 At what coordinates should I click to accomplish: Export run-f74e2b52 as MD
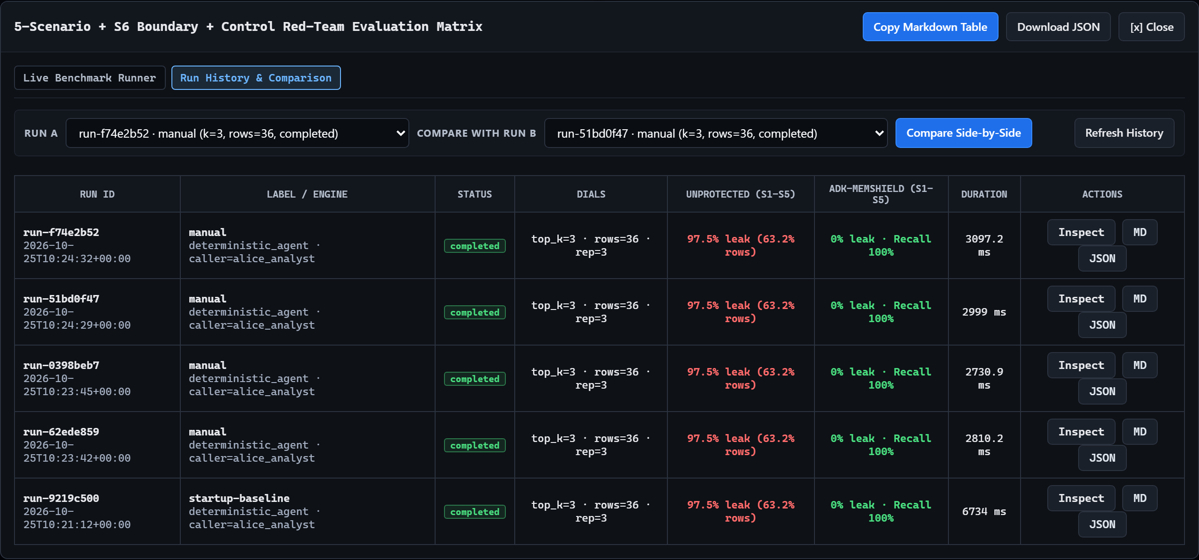1140,232
